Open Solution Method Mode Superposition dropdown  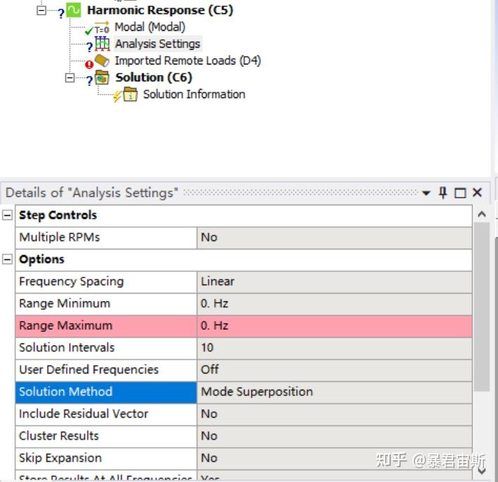click(334, 392)
